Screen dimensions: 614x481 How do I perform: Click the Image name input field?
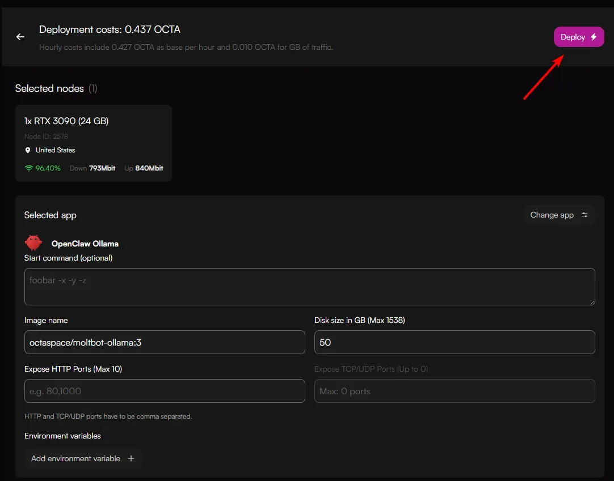click(x=165, y=342)
